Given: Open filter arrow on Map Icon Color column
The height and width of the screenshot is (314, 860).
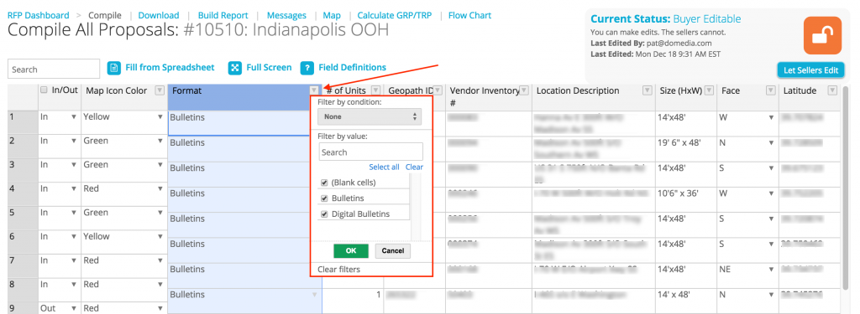Looking at the screenshot, I should pyautogui.click(x=160, y=90).
